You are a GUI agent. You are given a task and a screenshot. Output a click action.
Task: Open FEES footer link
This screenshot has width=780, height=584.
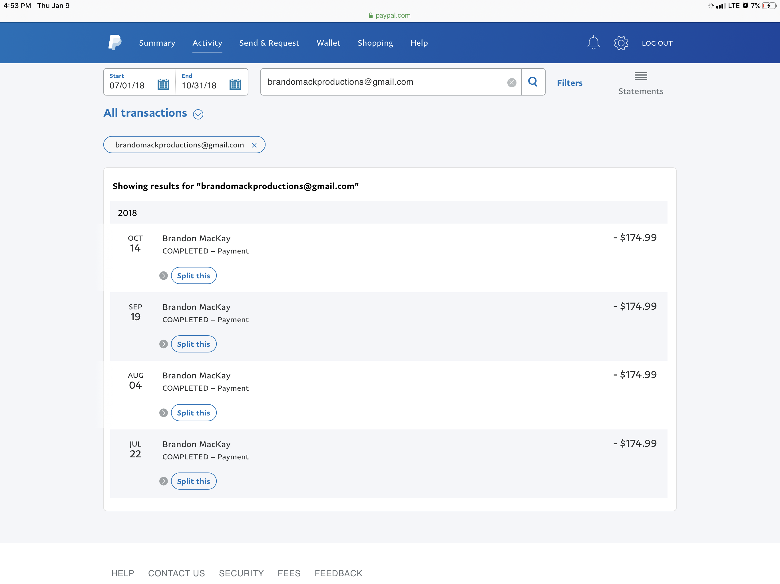point(289,573)
